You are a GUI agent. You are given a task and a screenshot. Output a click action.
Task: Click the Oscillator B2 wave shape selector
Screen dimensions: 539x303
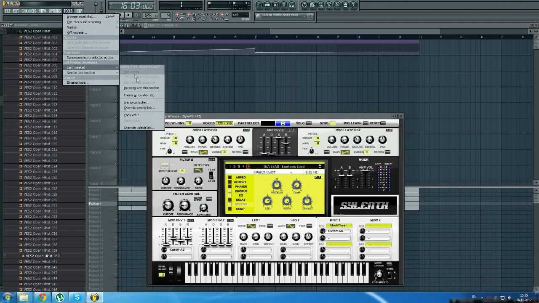[345, 152]
